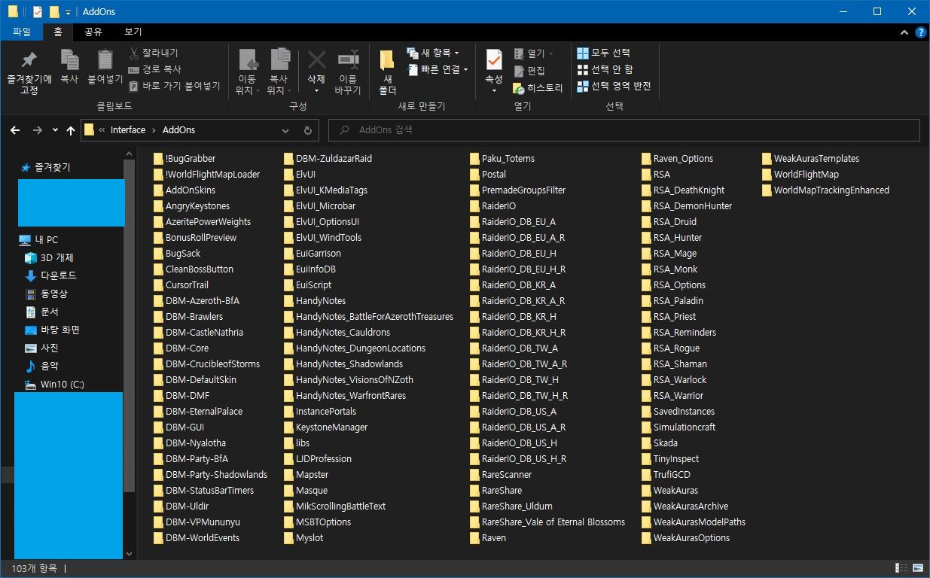The height and width of the screenshot is (578, 930).
Task: Open Copy to (복사 위치) menu
Action: [279, 73]
